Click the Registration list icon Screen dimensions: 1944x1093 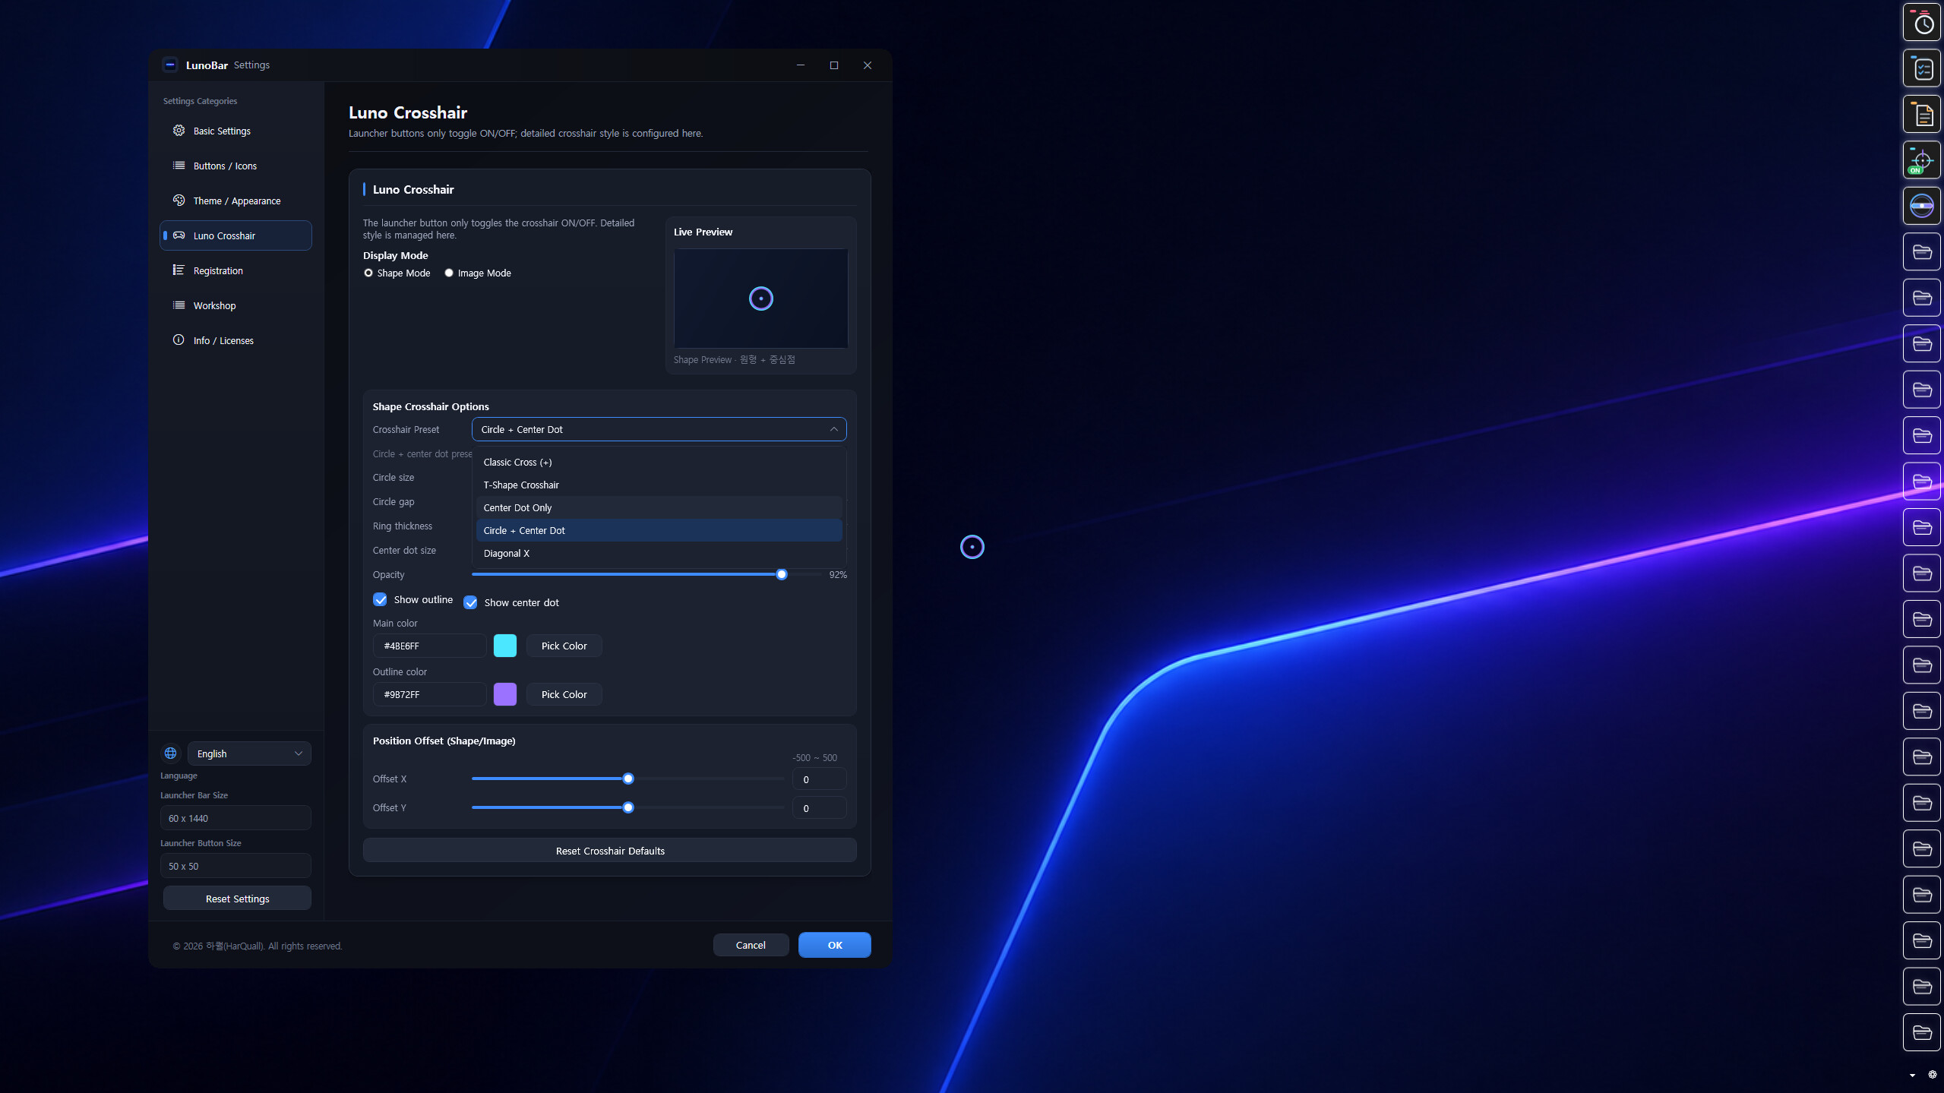pos(179,270)
